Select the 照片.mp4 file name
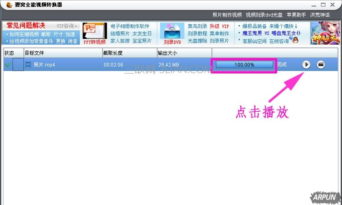This screenshot has width=342, height=205. pos(44,65)
